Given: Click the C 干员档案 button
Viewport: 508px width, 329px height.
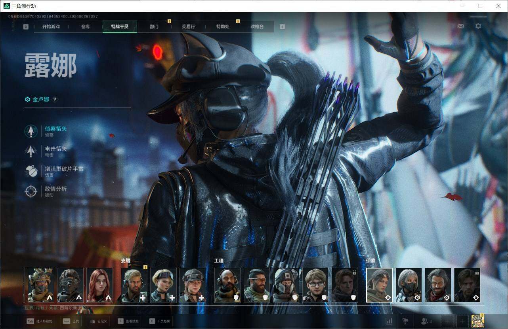Looking at the screenshot, I should click(x=160, y=321).
